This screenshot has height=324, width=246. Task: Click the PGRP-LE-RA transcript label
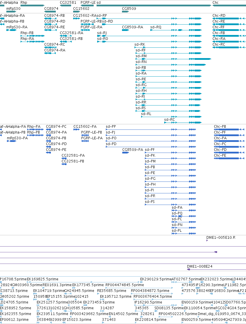pyautogui.click(x=91, y=27)
